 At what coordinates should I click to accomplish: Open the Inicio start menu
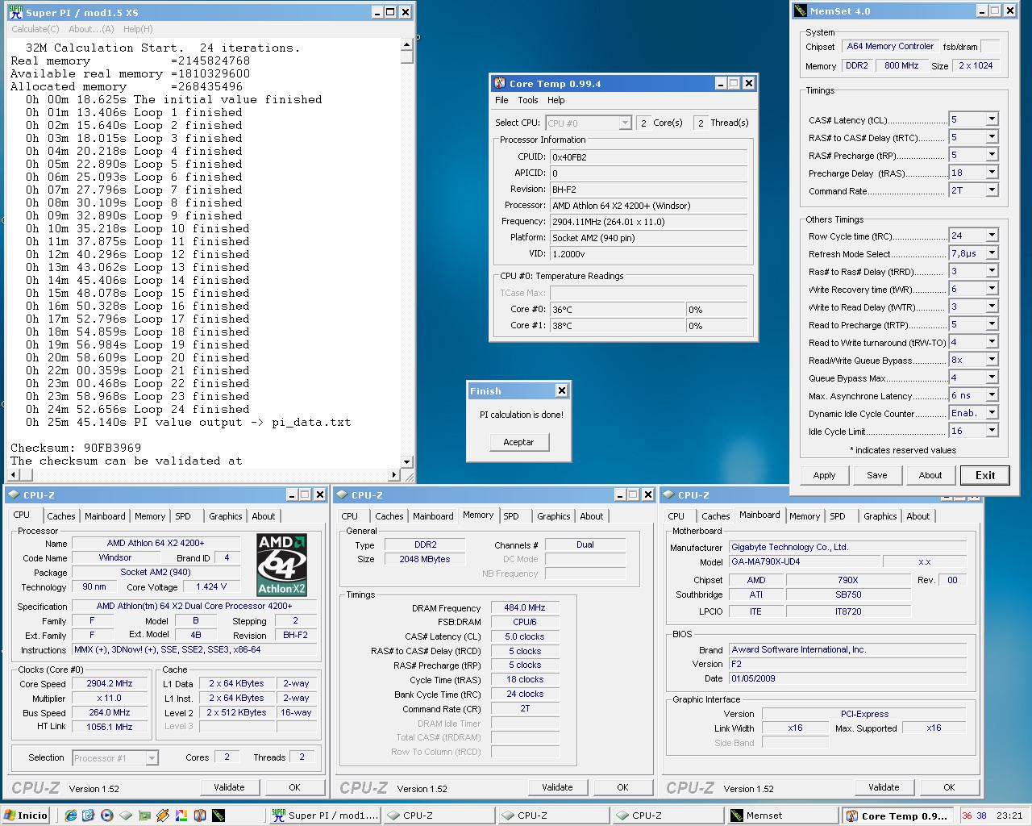coord(26,816)
